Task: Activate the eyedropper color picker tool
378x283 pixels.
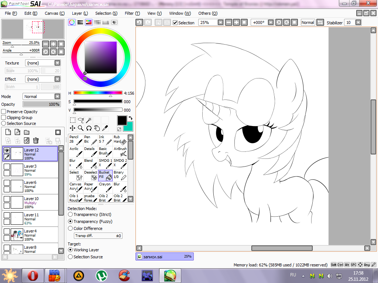Action: click(105, 128)
